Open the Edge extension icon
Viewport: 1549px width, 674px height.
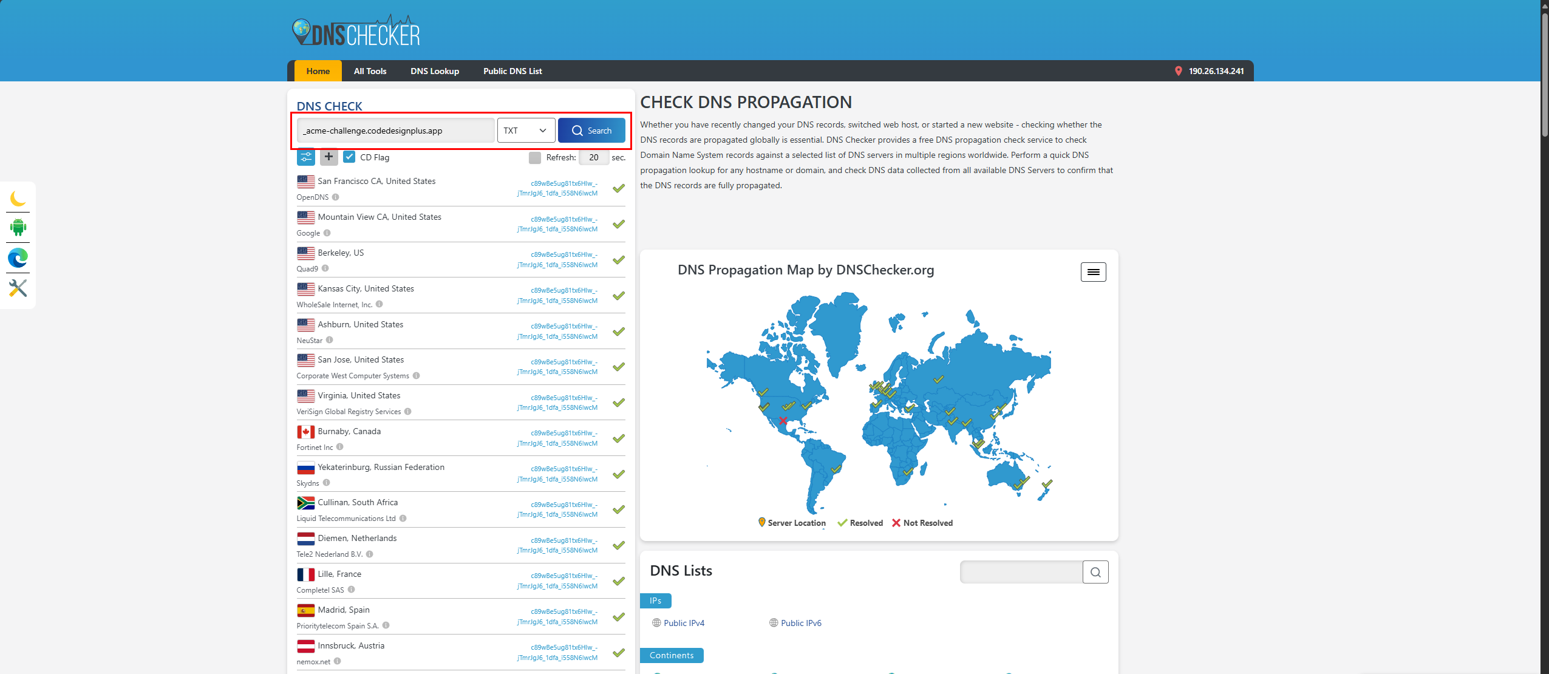18,258
